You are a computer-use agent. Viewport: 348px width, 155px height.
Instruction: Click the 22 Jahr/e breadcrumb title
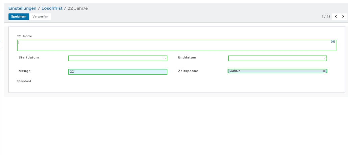click(78, 8)
